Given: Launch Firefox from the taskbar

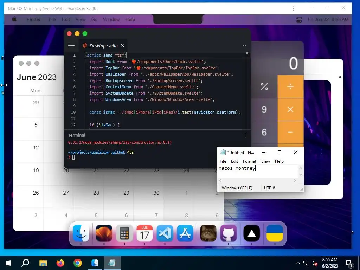Looking at the screenshot, I should tap(60, 263).
